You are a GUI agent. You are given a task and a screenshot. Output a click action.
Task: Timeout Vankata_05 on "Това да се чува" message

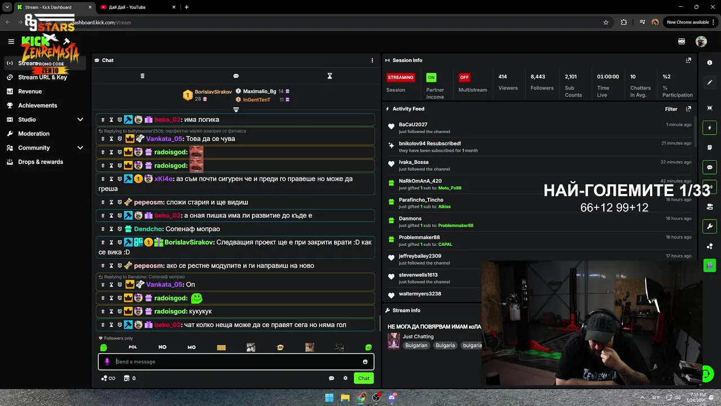(112, 139)
